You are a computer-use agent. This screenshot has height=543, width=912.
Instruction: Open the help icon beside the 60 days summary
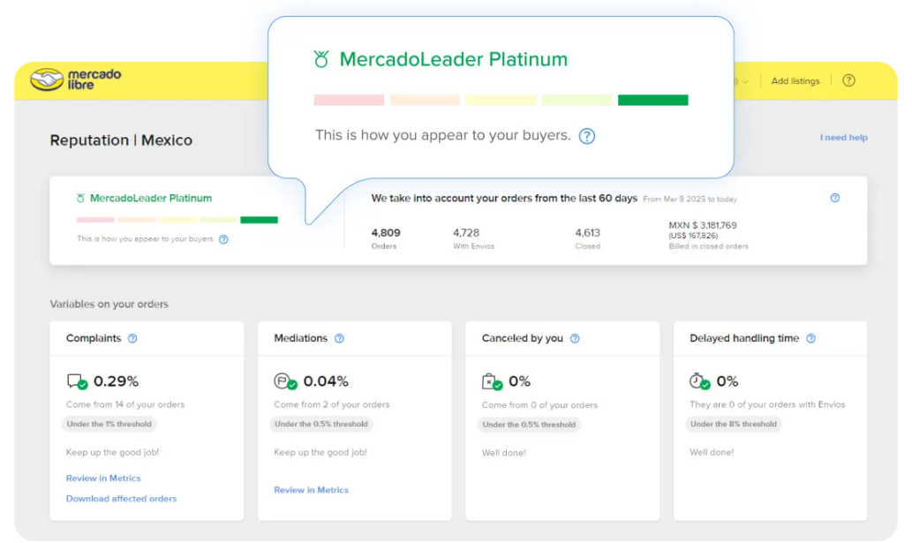click(x=834, y=199)
